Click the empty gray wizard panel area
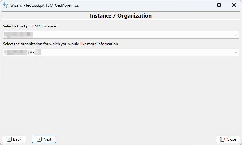The image size is (242, 145). pyautogui.click(x=121, y=95)
